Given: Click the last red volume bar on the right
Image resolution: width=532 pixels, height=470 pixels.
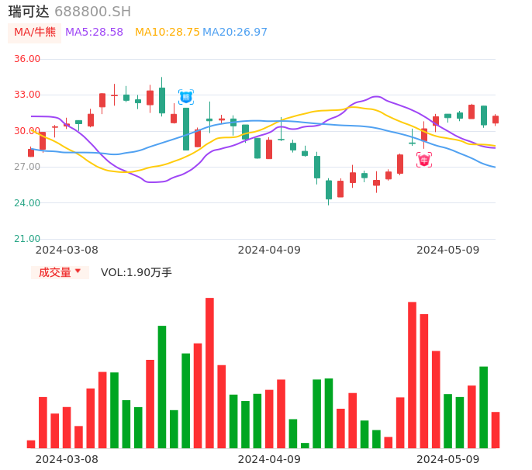Looking at the screenshot, I should pos(496,430).
